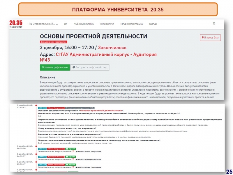
Task: Click the Я здесь был button
Action: click(210, 38)
